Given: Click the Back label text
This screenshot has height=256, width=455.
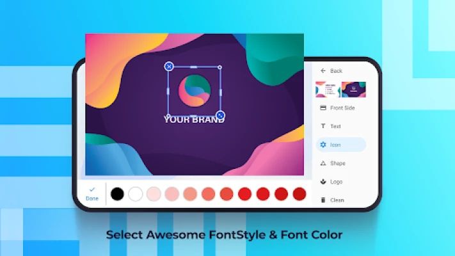Looking at the screenshot, I should pos(336,71).
